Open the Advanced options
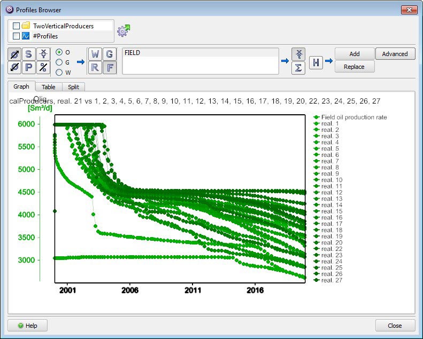 pyautogui.click(x=395, y=54)
